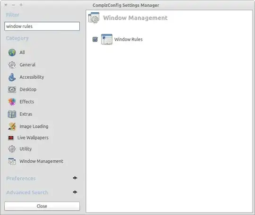Select the Utility category label
Viewport: 255px width, 215px height.
click(25, 149)
